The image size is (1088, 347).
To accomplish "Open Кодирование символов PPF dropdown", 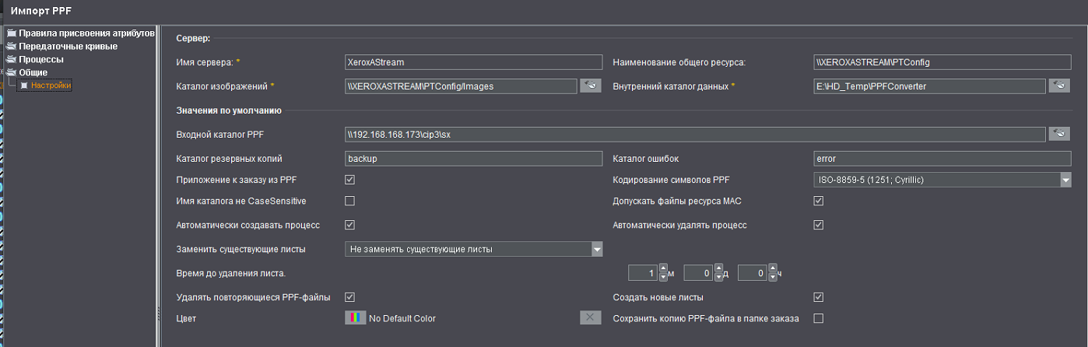I will click(x=1065, y=180).
